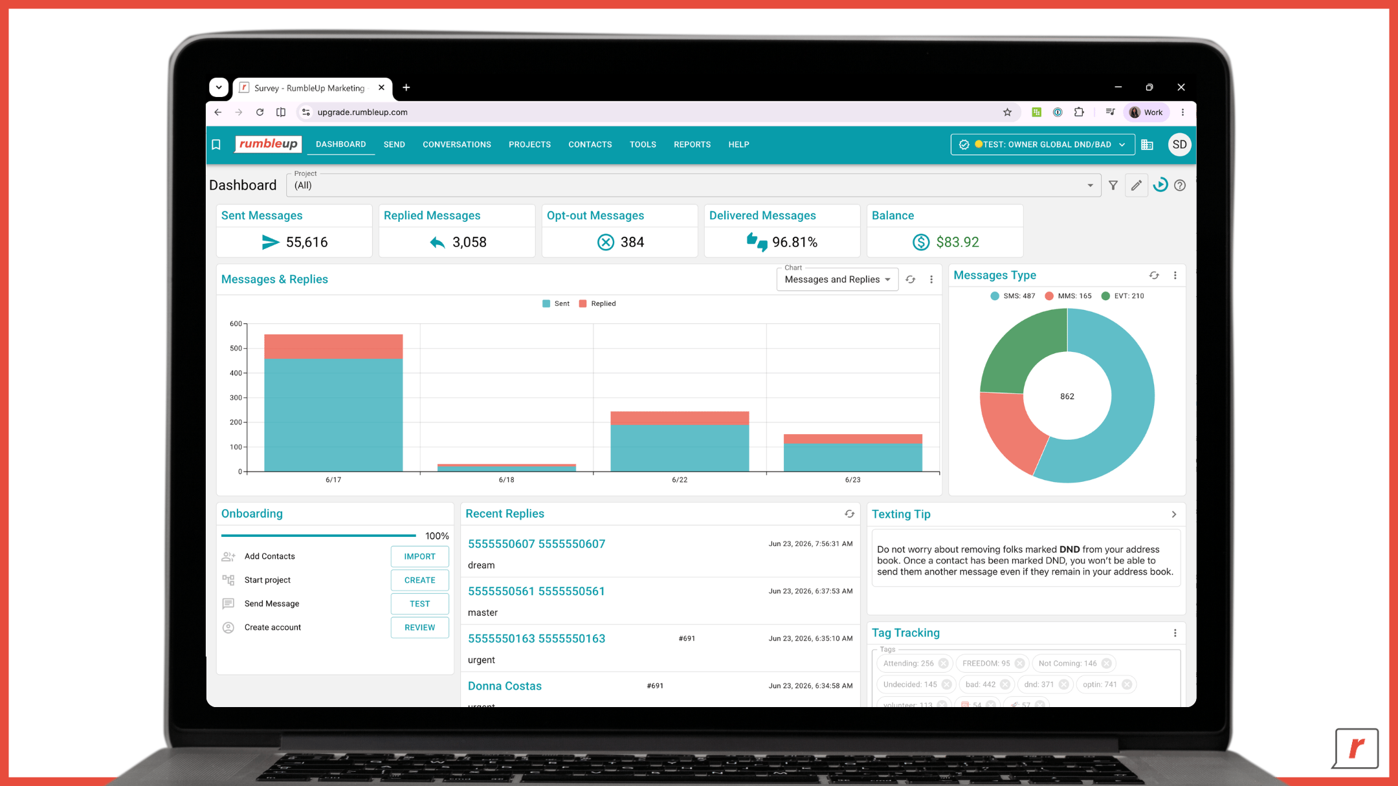Click the IMPORT button for Add Contacts
The height and width of the screenshot is (786, 1398).
pyautogui.click(x=419, y=557)
